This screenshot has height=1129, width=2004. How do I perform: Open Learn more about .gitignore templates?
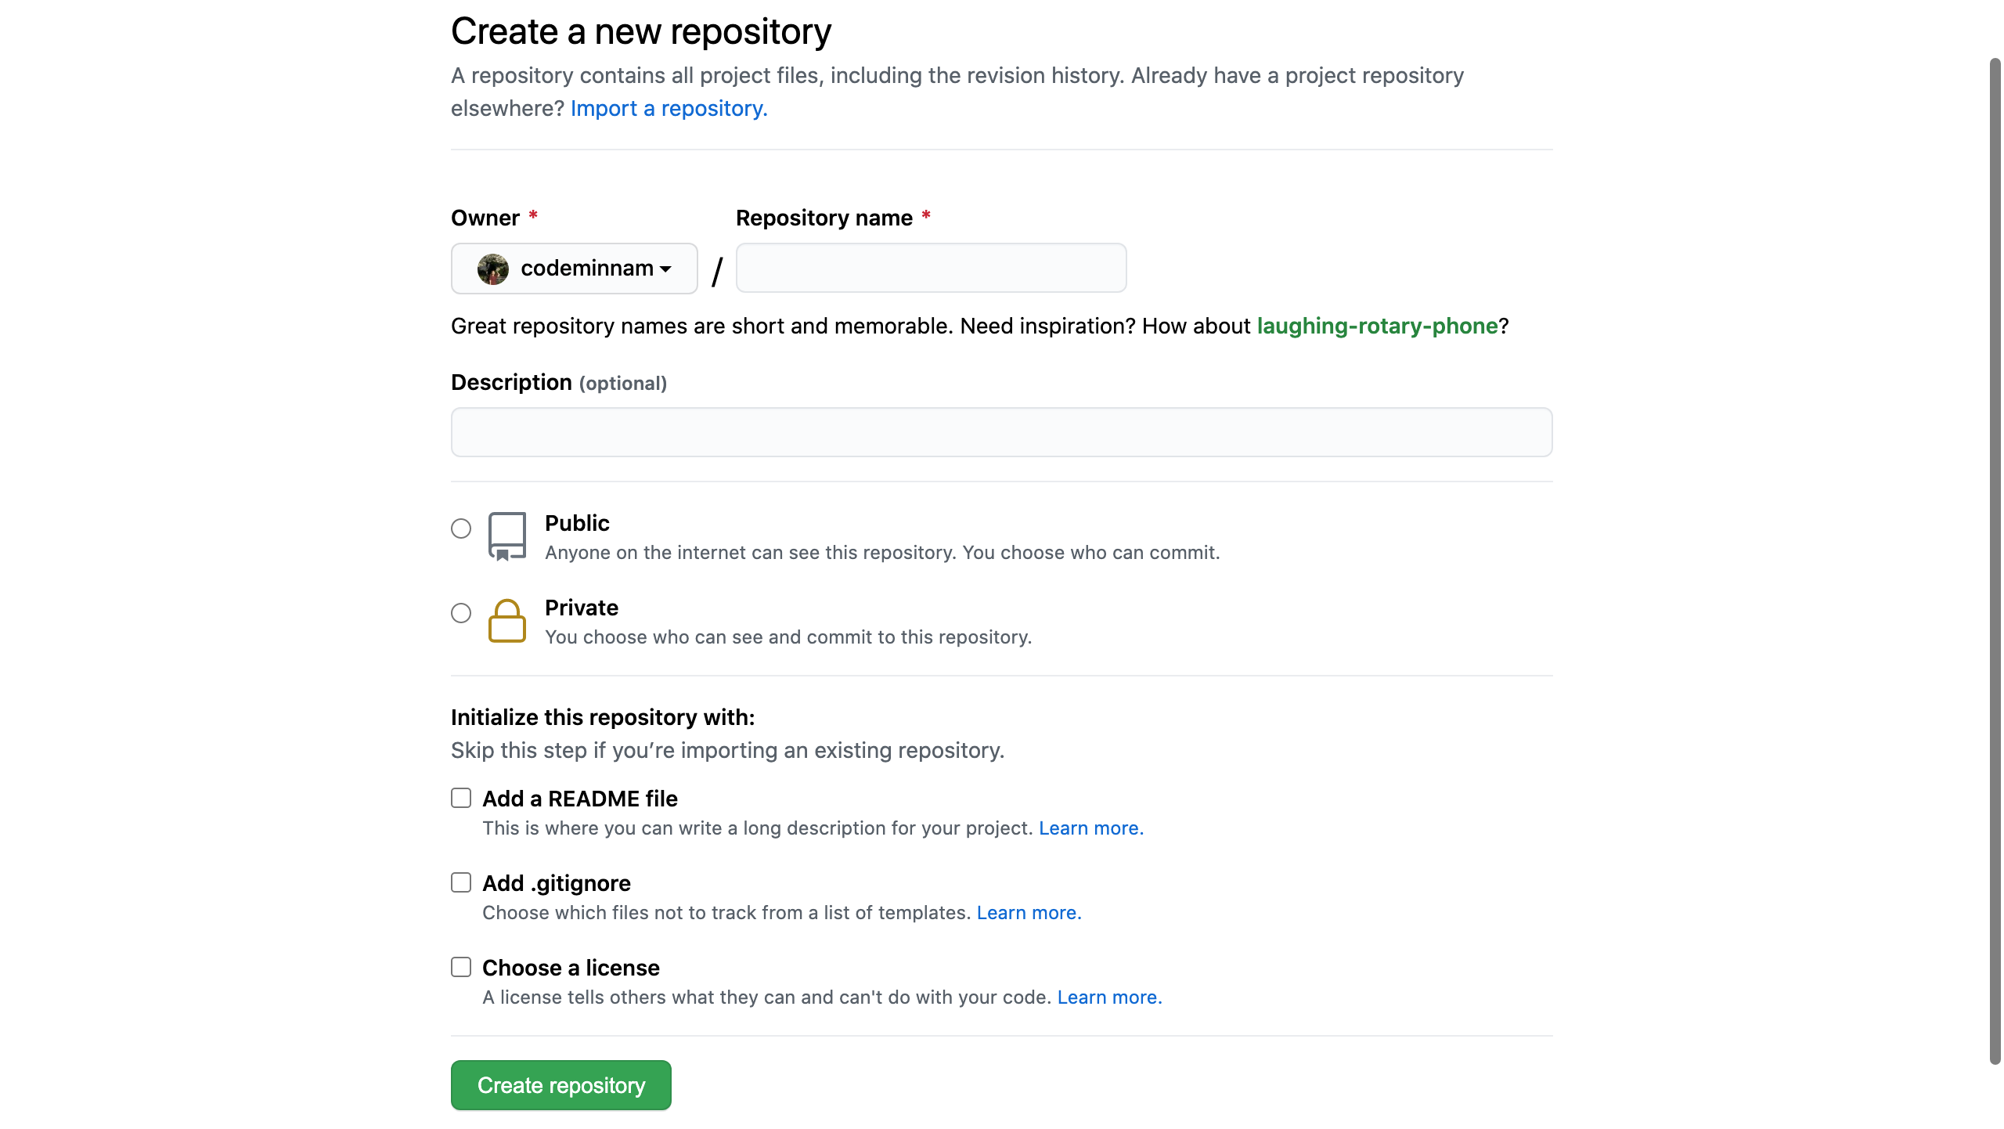pos(1029,912)
